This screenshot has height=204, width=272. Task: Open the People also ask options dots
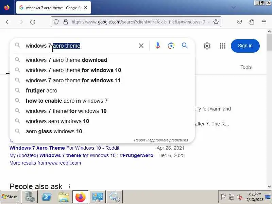(x=69, y=186)
